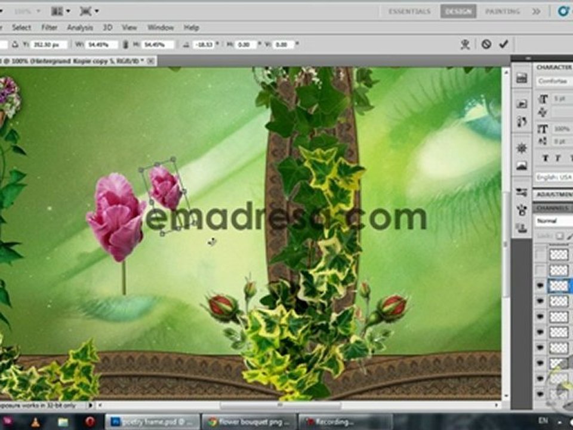This screenshot has width=573, height=430.
Task: Click the font size icon in Character panel
Action: pyautogui.click(x=543, y=99)
